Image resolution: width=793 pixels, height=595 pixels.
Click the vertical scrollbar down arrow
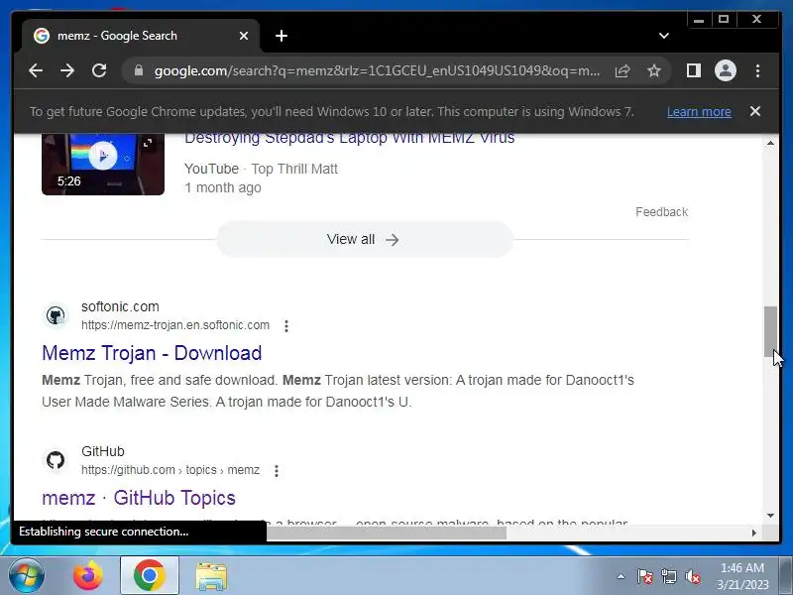pos(770,516)
